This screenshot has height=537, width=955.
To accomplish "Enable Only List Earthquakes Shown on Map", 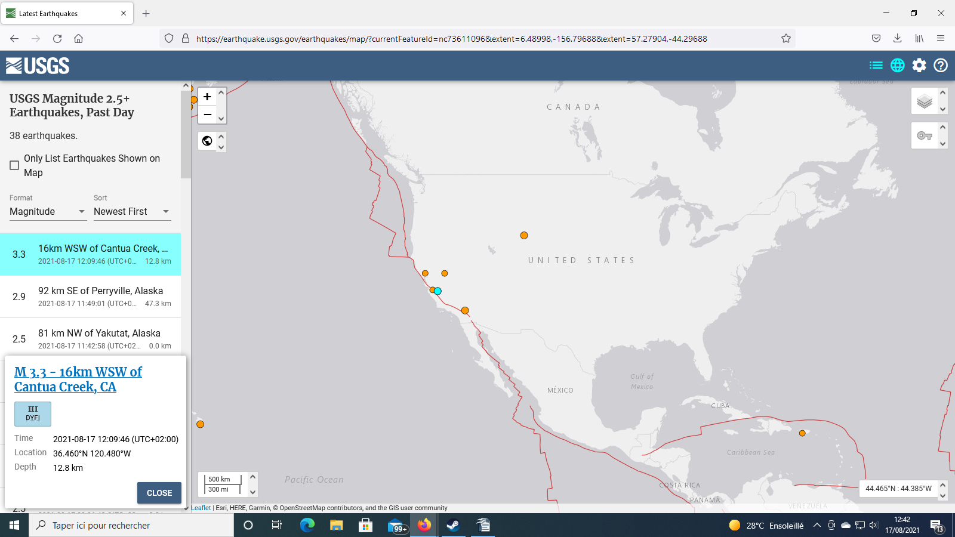I will point(14,165).
